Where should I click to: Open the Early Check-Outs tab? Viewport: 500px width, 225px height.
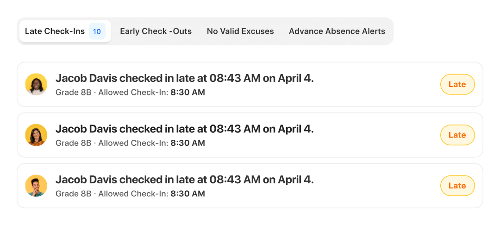point(156,31)
